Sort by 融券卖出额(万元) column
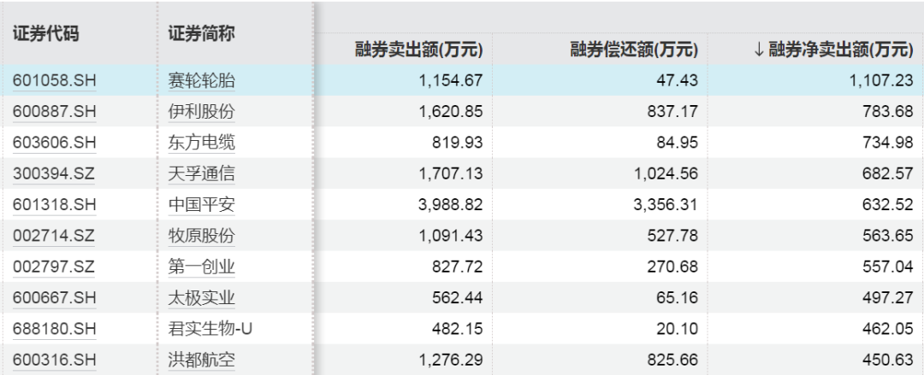The height and width of the screenshot is (375, 924). click(x=420, y=50)
